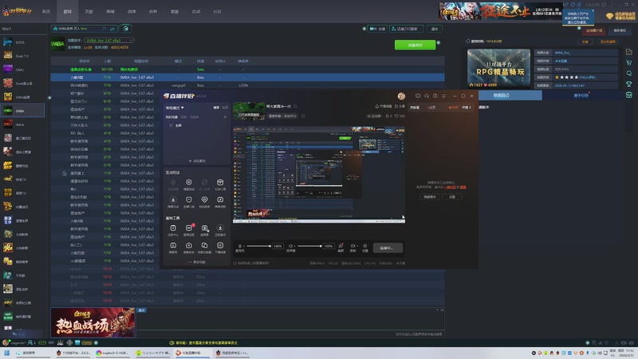Click the headset support icon in 直播伴侣 title bar
The image size is (638, 359).
click(427, 96)
